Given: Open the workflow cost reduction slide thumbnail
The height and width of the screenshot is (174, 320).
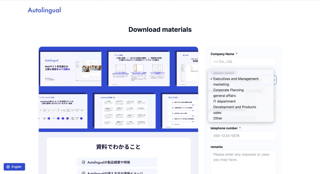Looking at the screenshot, I should [x=63, y=111].
